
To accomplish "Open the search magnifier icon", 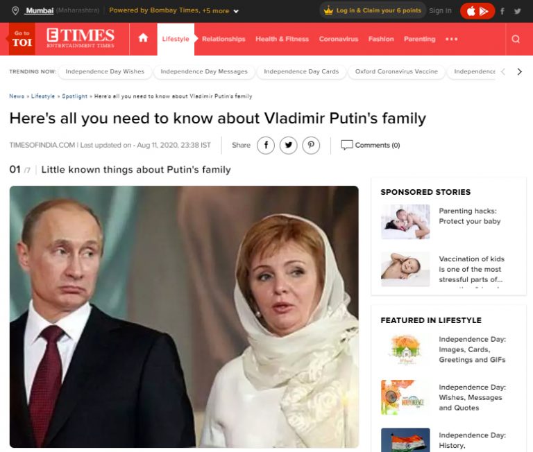I will [x=516, y=39].
